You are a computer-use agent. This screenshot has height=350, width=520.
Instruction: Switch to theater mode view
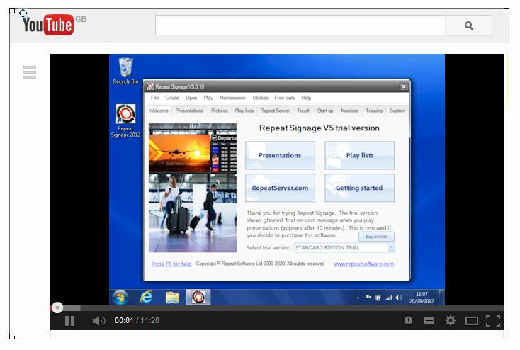[x=471, y=321]
